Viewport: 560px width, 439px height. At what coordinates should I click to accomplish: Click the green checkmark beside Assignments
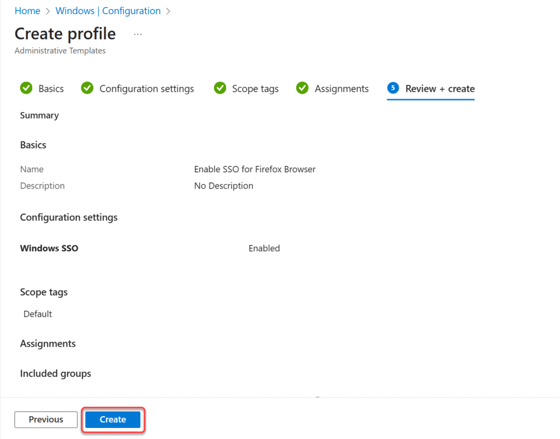tap(302, 88)
